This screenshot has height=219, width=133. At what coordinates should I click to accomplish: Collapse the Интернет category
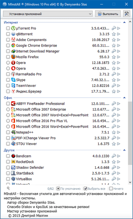point(124,22)
